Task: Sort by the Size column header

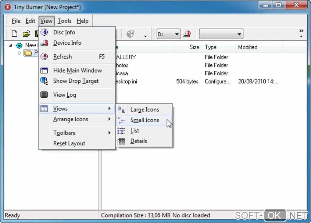Action: coord(188,47)
